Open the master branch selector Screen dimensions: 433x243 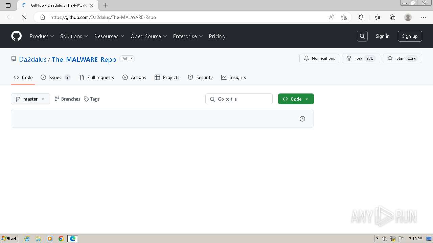coord(30,99)
